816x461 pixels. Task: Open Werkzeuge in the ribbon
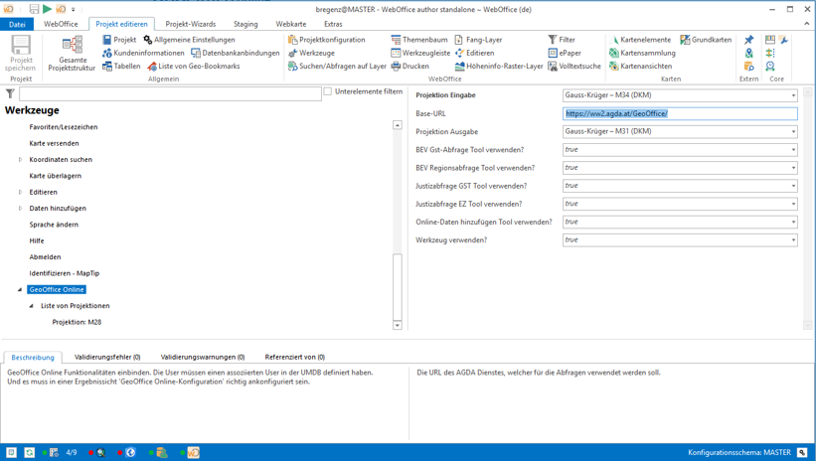point(311,53)
